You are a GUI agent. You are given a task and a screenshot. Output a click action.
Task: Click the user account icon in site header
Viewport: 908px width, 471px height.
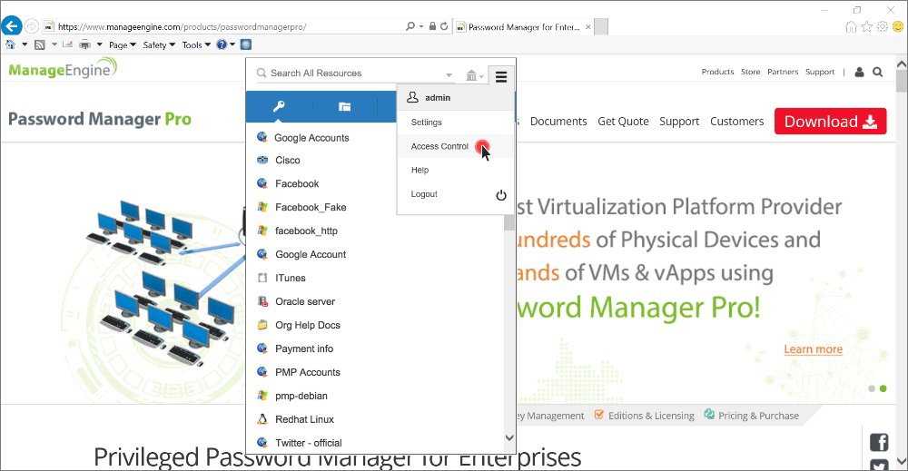859,72
